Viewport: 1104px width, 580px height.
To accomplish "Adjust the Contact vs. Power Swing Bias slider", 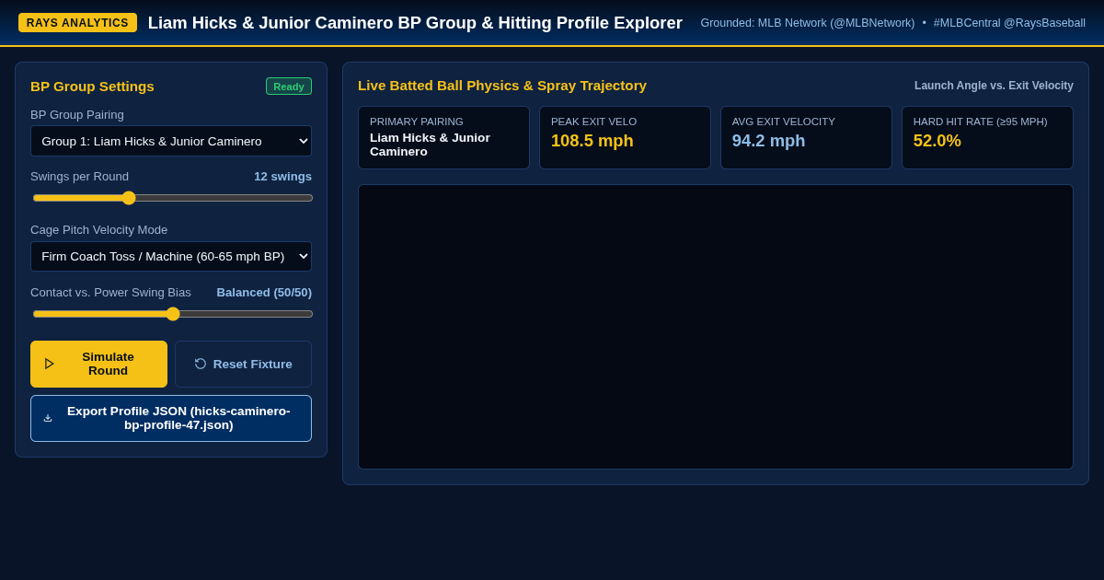I will (x=173, y=314).
